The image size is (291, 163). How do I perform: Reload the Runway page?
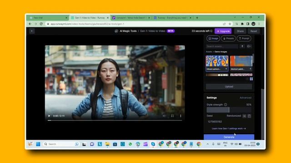pos(41,24)
